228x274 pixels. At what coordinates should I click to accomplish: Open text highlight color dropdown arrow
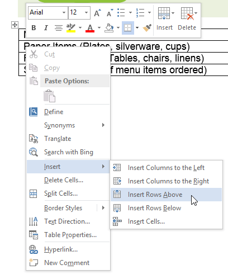tap(80, 28)
